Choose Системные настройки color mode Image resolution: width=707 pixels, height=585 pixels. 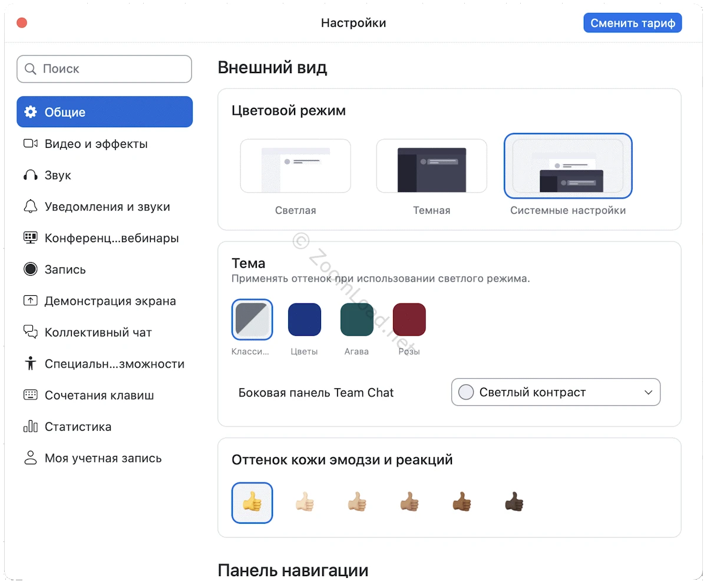click(568, 166)
